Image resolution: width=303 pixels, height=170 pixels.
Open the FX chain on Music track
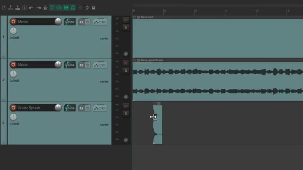[x=81, y=65]
